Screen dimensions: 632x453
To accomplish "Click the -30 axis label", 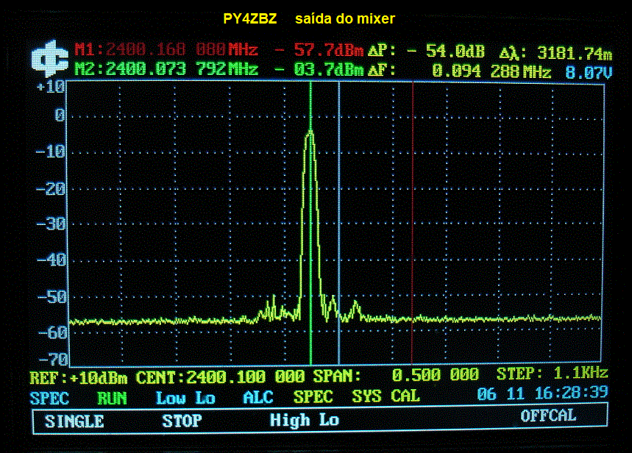I will pos(51,224).
